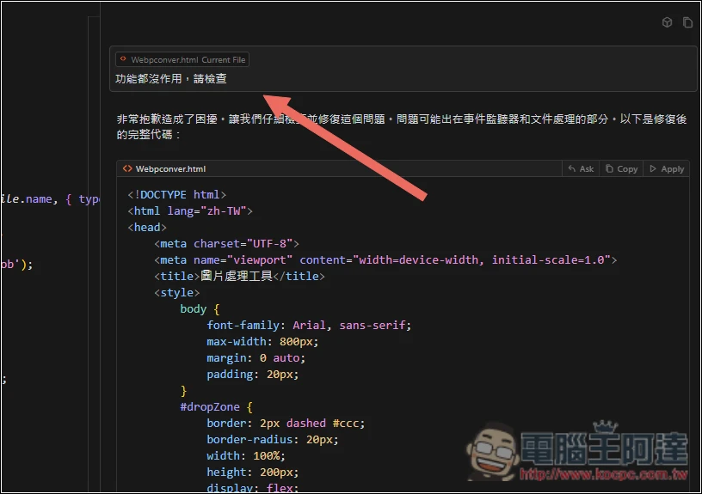Click the 的完整代碼 reply line

pyautogui.click(x=149, y=135)
